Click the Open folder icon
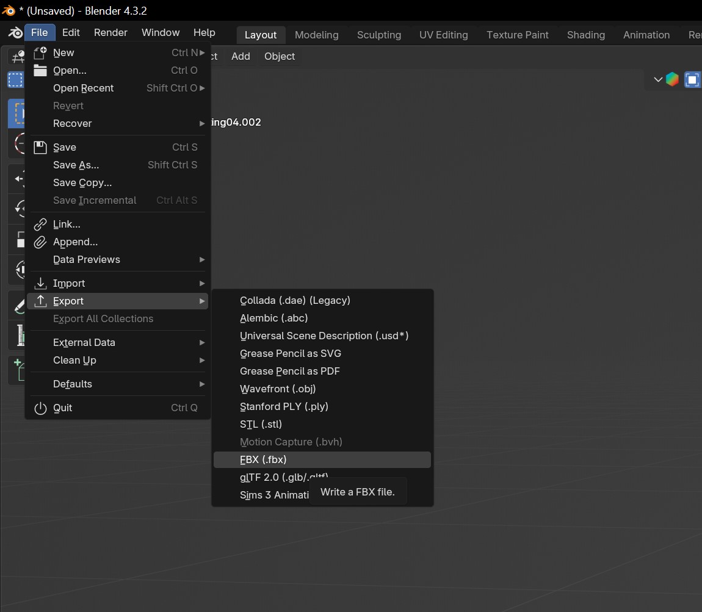The height and width of the screenshot is (612, 702). click(x=40, y=70)
